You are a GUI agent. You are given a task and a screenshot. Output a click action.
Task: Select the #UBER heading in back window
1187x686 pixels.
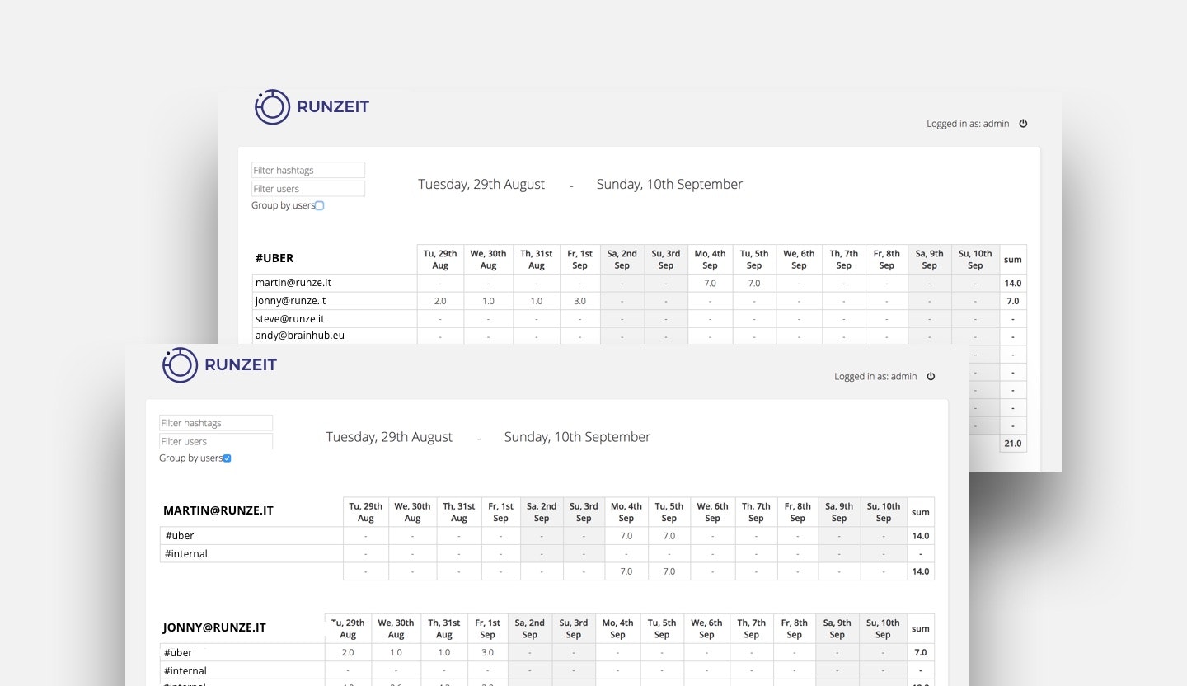(x=274, y=258)
